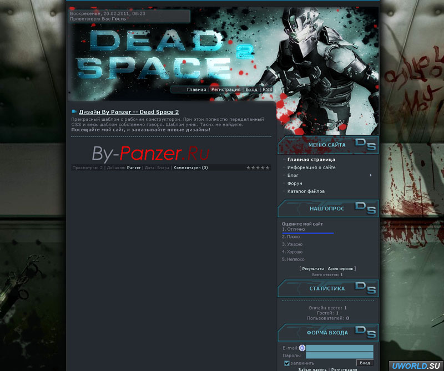Click the 'Дата: Вчера' post info
Image resolution: width=444 pixels, height=371 pixels.
click(157, 168)
